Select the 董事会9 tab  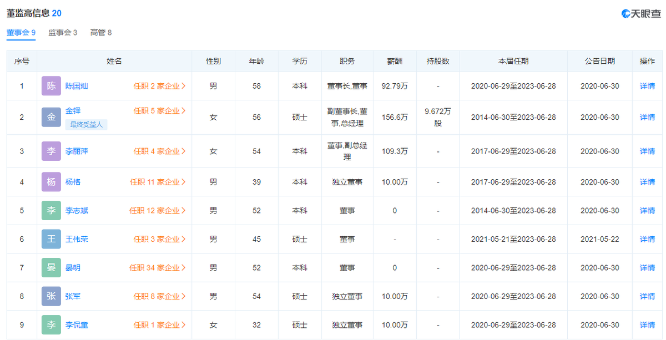pos(20,33)
